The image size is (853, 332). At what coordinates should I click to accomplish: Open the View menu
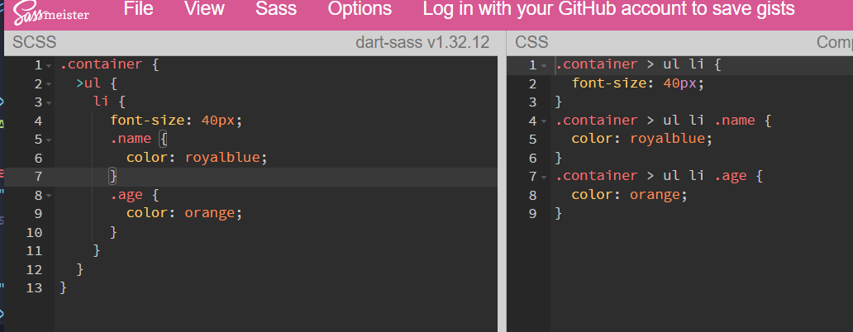[x=204, y=9]
